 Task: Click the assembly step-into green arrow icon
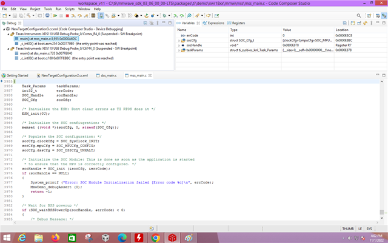(x=175, y=16)
